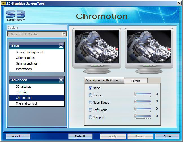Open the Gamma settings page
The height and width of the screenshot is (142, 183).
pyautogui.click(x=27, y=63)
